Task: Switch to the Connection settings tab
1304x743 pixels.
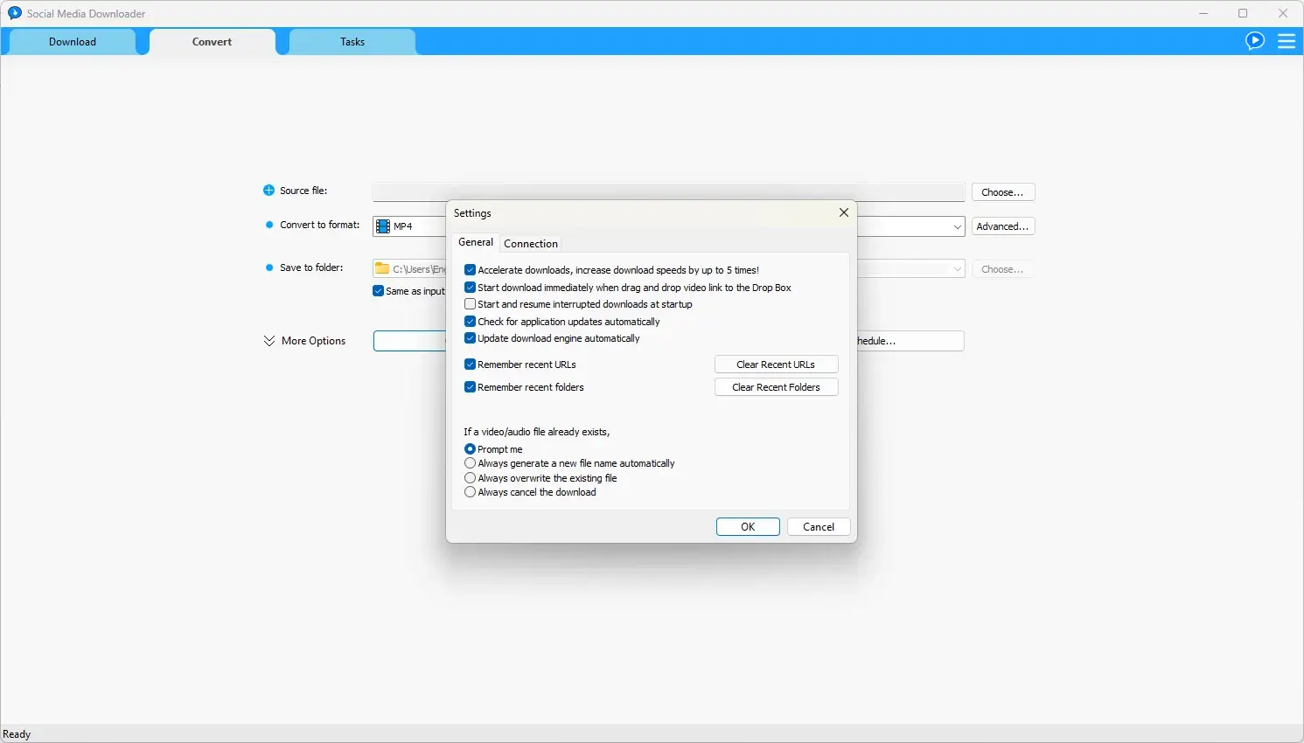Action: pyautogui.click(x=531, y=244)
